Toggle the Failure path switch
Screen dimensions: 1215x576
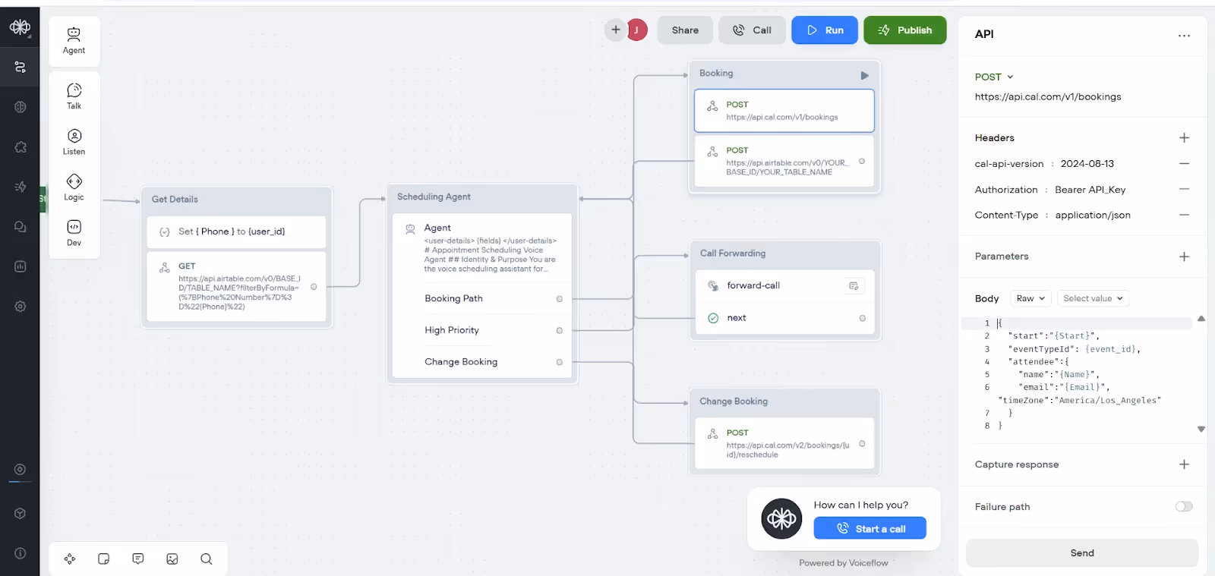tap(1184, 507)
